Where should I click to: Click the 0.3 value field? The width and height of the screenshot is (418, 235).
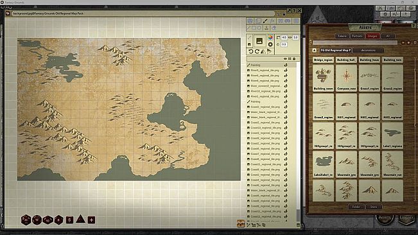pyautogui.click(x=284, y=44)
